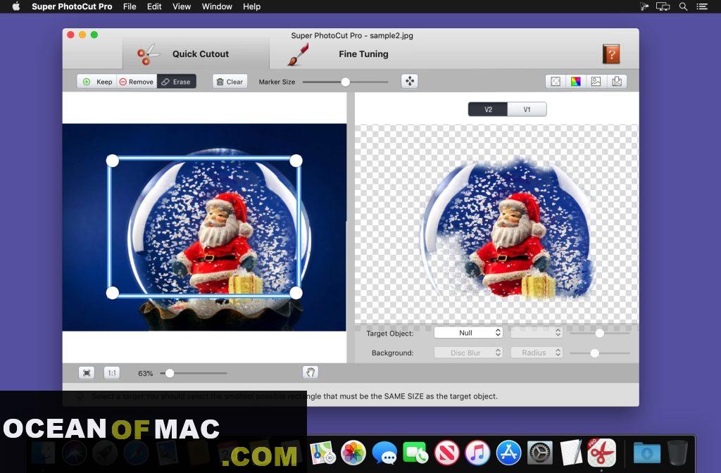The height and width of the screenshot is (473, 721).
Task: Select the hand pan tool
Action: pyautogui.click(x=311, y=372)
